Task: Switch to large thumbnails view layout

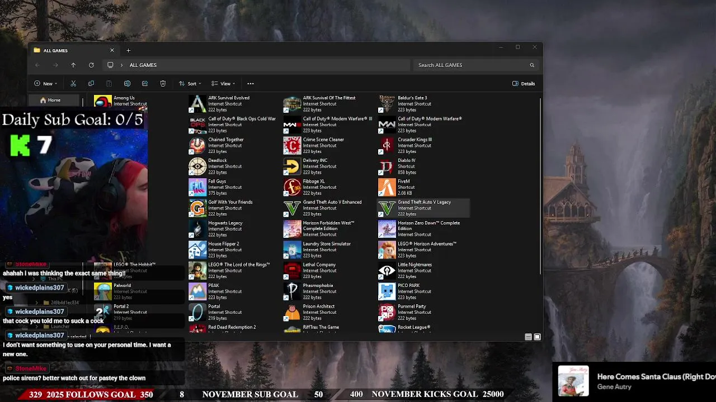Action: [538, 337]
